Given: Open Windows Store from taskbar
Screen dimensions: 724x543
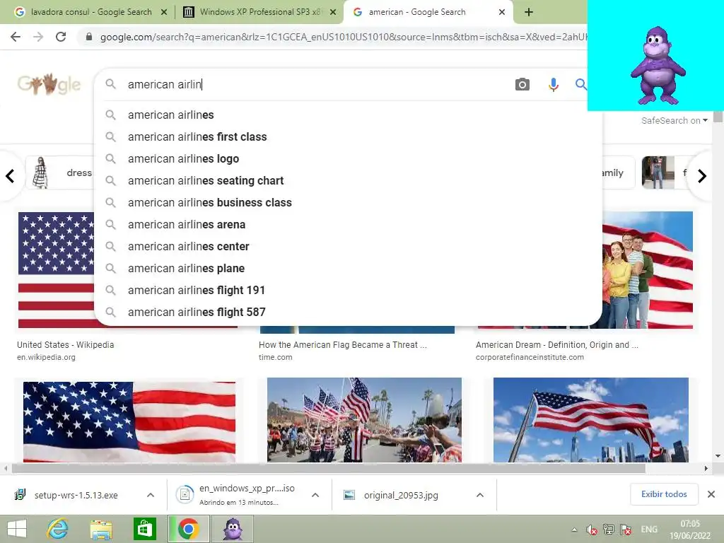Looking at the screenshot, I should click(144, 529).
